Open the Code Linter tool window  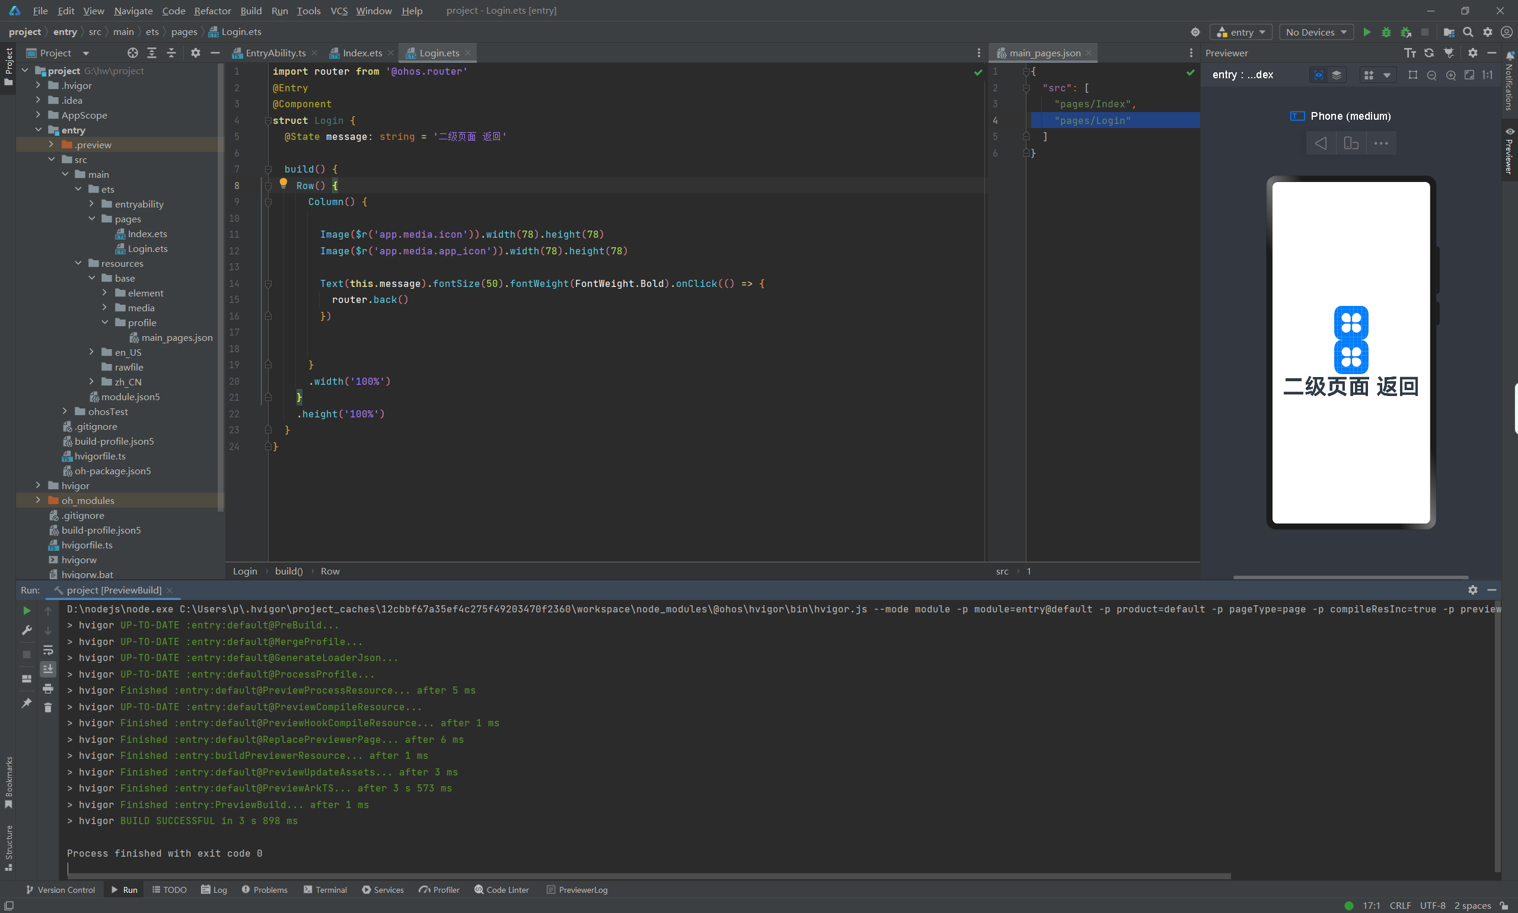coord(502,890)
